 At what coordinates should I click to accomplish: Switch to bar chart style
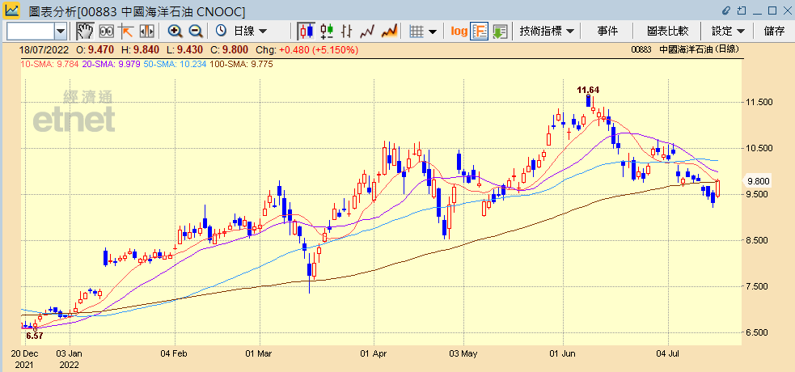tap(347, 31)
